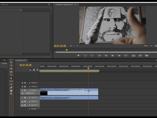
Task: Click the Program monitor zoom scroll bar
Action: pos(106,52)
